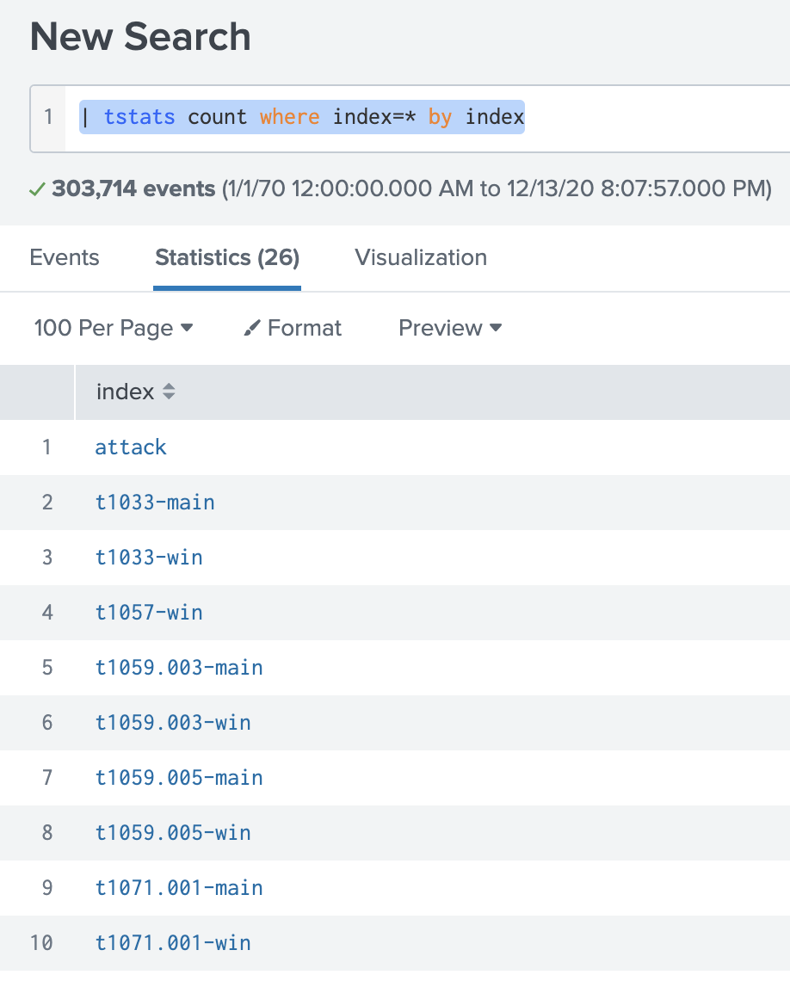Select the Statistics (26) tab

[x=227, y=258]
